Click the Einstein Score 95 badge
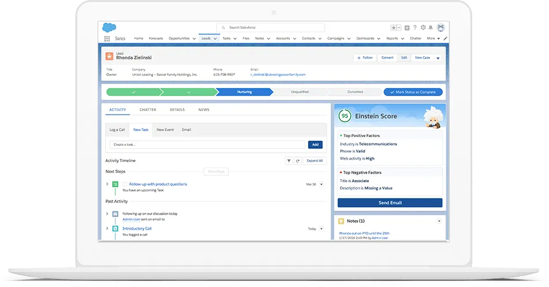This screenshot has width=549, height=287. tap(345, 116)
